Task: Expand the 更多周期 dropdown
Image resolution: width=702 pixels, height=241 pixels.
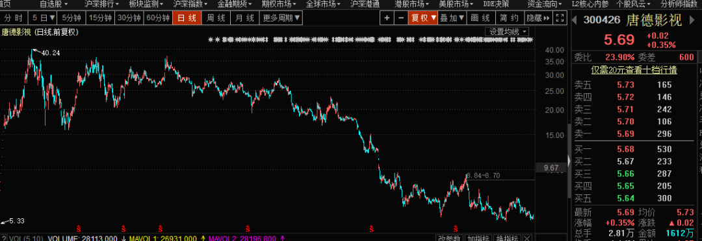Action: pyautogui.click(x=281, y=18)
